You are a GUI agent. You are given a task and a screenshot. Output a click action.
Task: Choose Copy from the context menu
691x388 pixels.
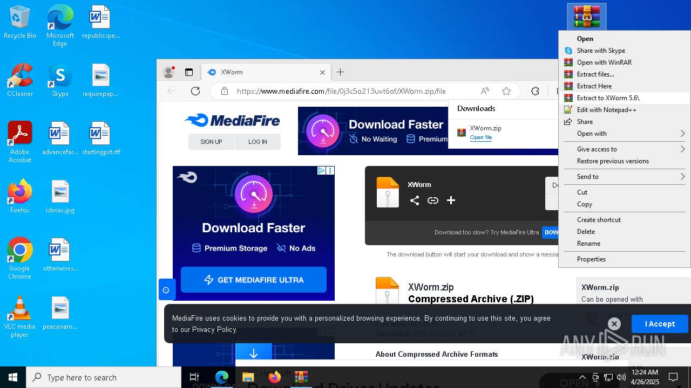point(625,204)
